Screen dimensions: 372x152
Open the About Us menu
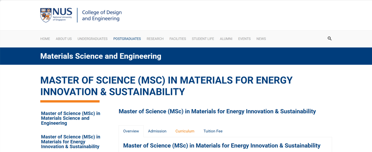click(x=64, y=39)
